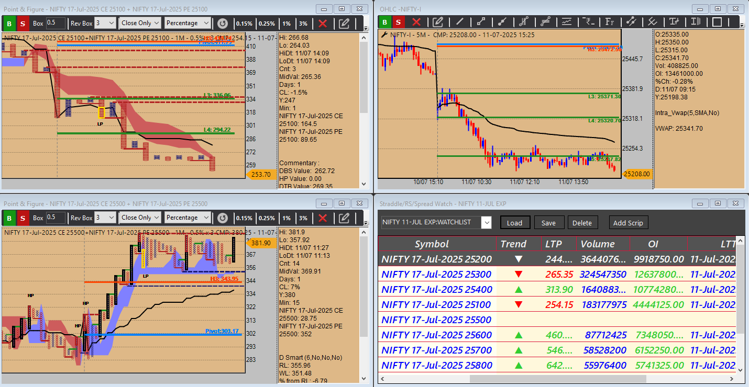Click the text cursor with plus tool
The image size is (749, 387).
pos(674,22)
